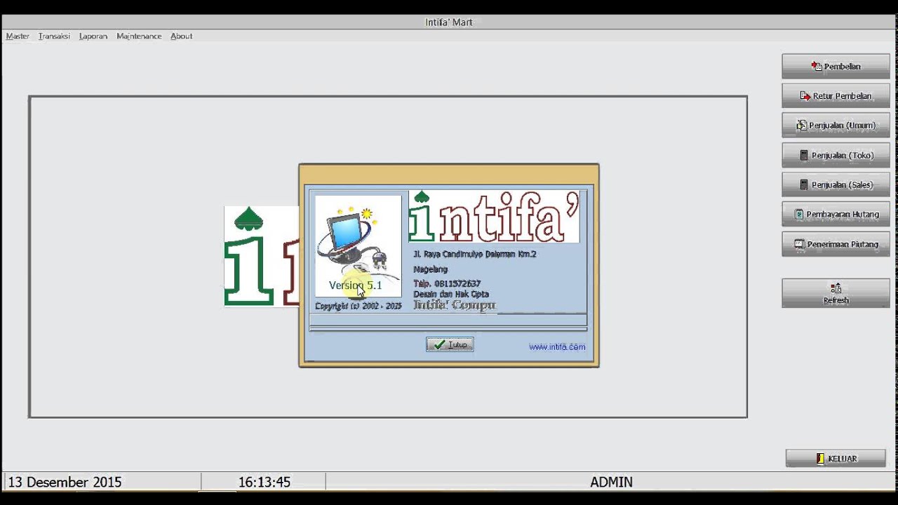898x505 pixels.
Task: Open the Master menu
Action: [x=18, y=36]
